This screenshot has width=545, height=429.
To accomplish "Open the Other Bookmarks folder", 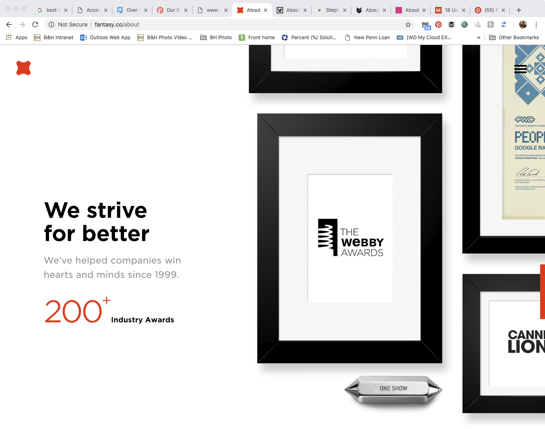I will point(514,38).
